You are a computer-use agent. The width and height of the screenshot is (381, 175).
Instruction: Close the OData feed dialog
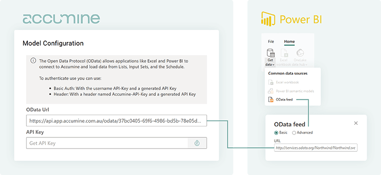tap(356, 123)
